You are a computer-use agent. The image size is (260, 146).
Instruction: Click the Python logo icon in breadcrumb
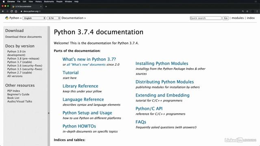click(7, 18)
